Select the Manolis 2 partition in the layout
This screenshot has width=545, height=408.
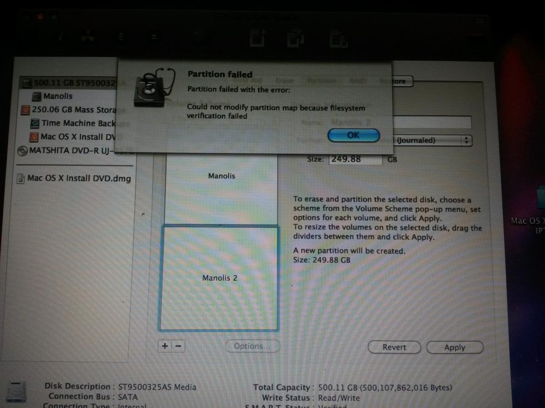click(x=219, y=277)
